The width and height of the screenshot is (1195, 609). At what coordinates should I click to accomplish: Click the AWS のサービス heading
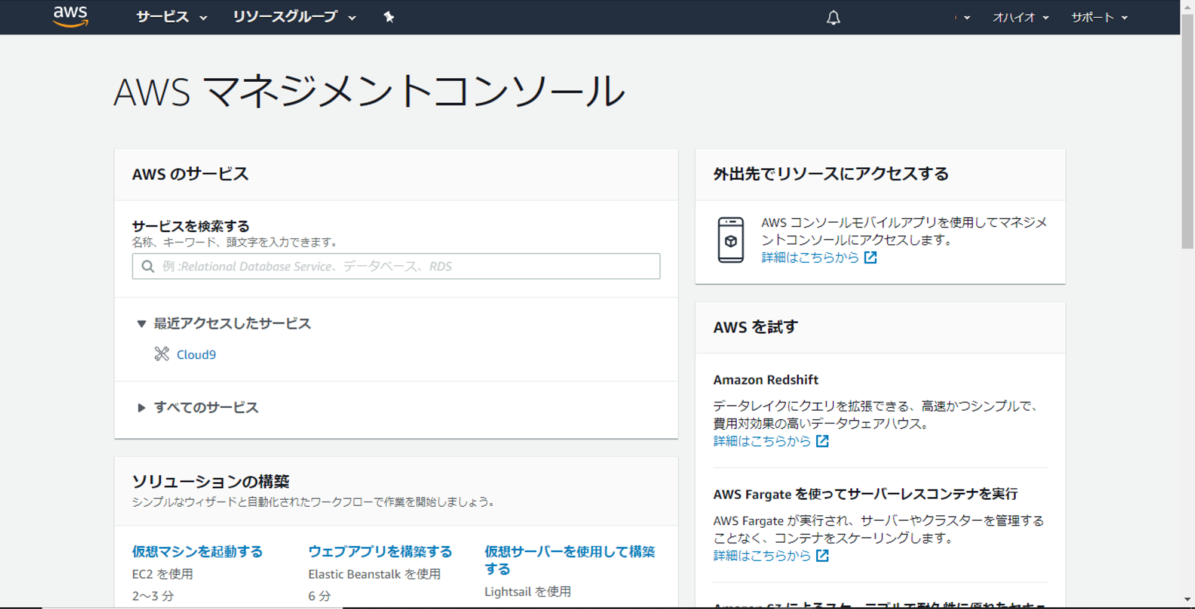coord(190,174)
